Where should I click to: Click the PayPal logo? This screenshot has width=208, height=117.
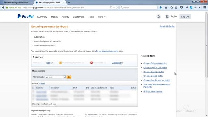coord(25,16)
